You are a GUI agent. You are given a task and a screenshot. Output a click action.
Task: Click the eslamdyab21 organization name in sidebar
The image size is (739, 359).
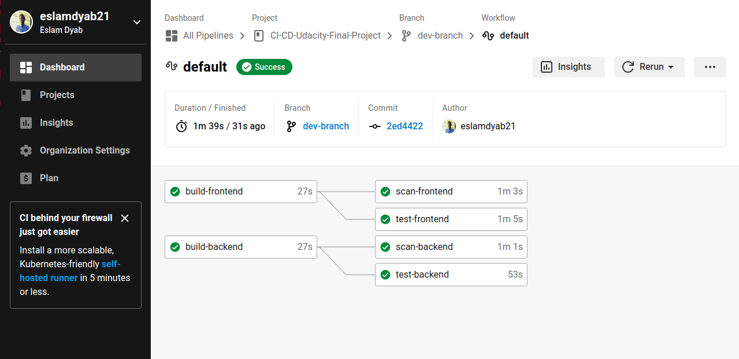75,17
